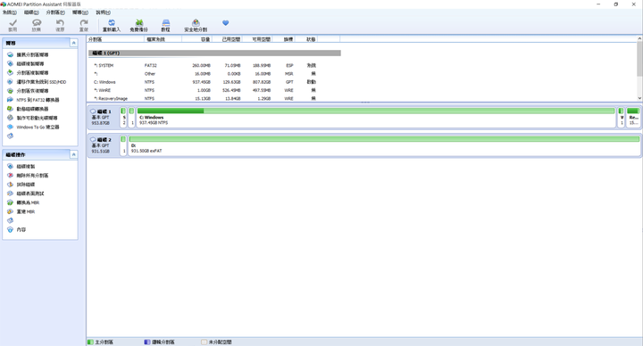Click the Disk 1 (GPT) gray group header
The height and width of the screenshot is (346, 643).
click(x=214, y=53)
